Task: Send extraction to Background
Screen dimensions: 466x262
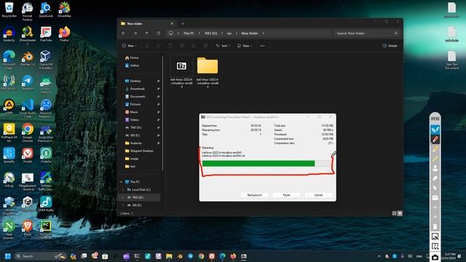Action: tap(254, 195)
